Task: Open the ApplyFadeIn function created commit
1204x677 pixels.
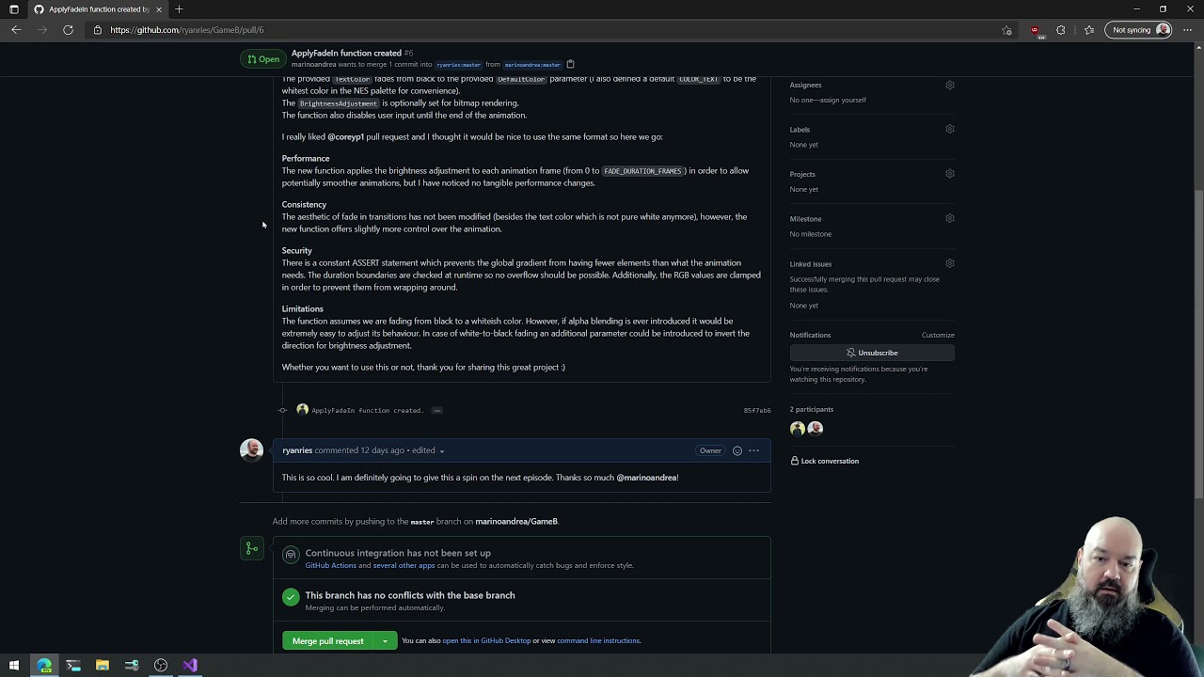Action: coord(367,411)
